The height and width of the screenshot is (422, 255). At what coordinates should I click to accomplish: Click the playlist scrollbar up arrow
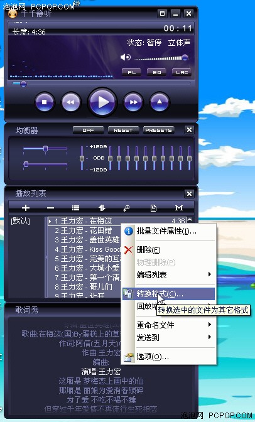pos(190,220)
